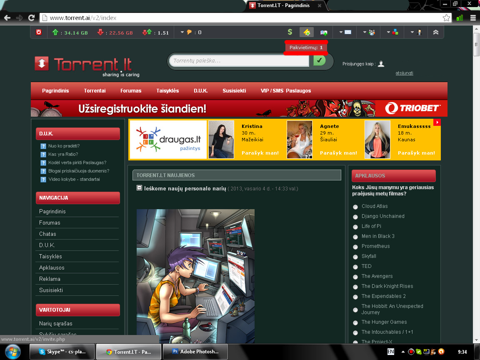Screen dimensions: 480x360
Task: Open dropdown arrow beside users group icon
Action: point(365,32)
